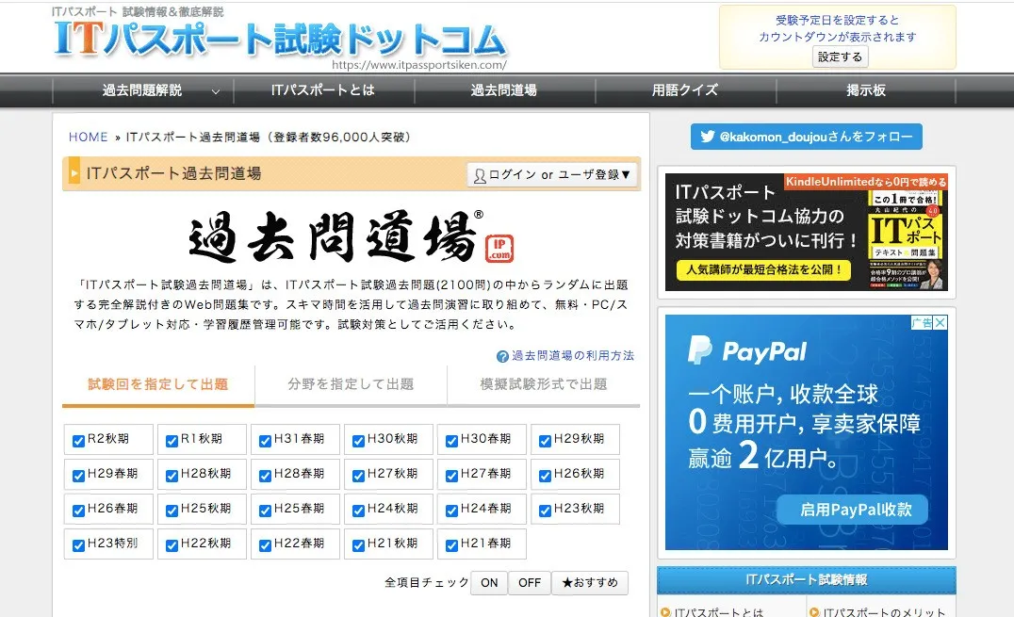Uncheck the H29春期 checkbox
Viewport: 1014px width, 617px height.
point(78,476)
